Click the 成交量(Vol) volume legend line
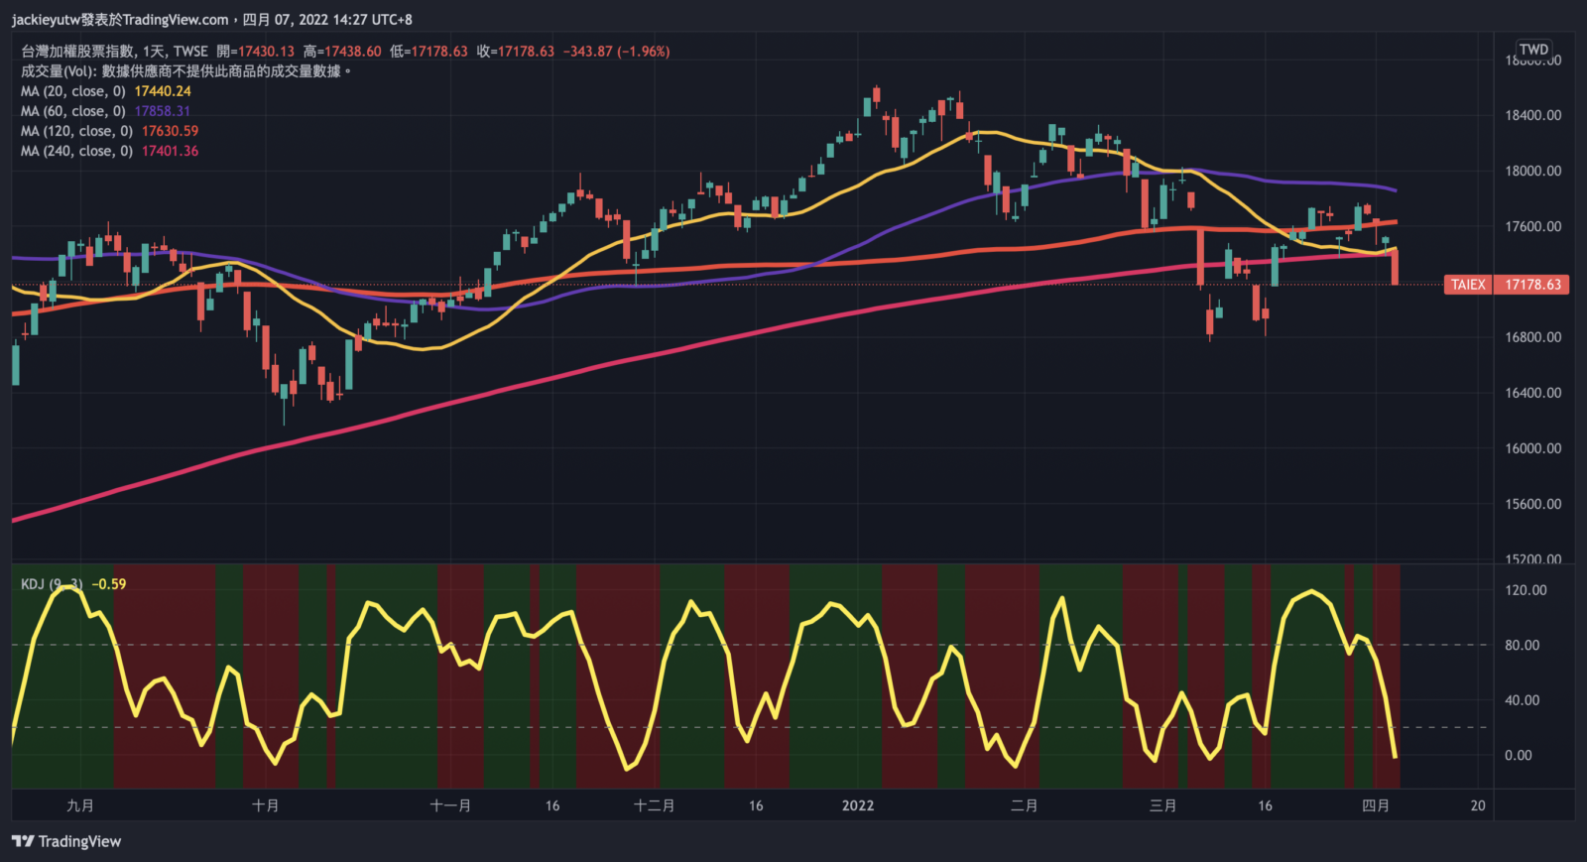Image resolution: width=1587 pixels, height=862 pixels. click(185, 71)
